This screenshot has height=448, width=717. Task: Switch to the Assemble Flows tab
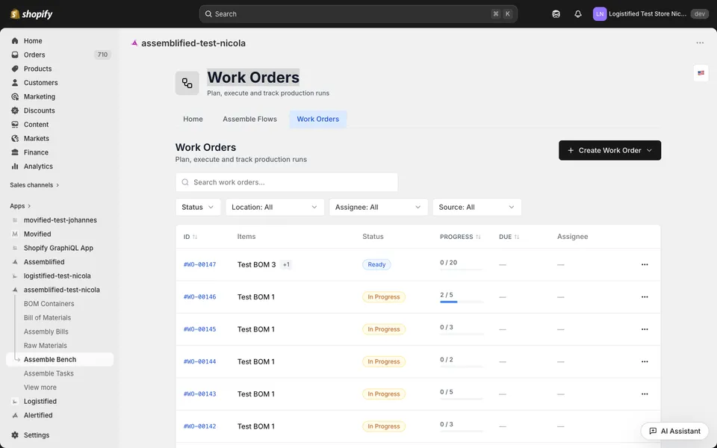pyautogui.click(x=249, y=119)
